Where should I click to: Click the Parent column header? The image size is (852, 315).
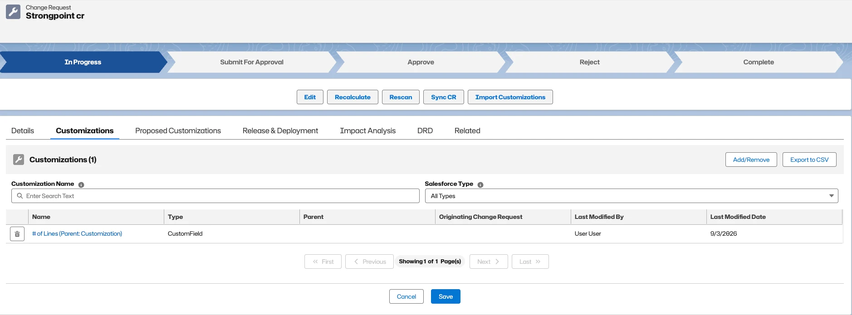tap(367, 217)
